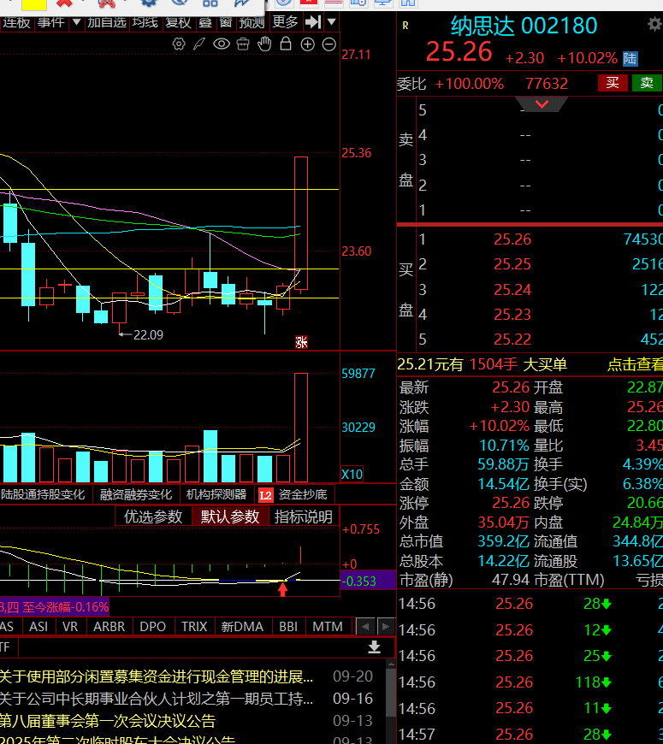Select the hand pan tool

(264, 44)
